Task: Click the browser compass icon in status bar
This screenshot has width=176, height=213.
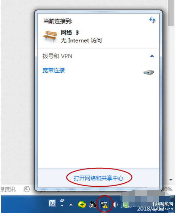Action: click(27, 189)
